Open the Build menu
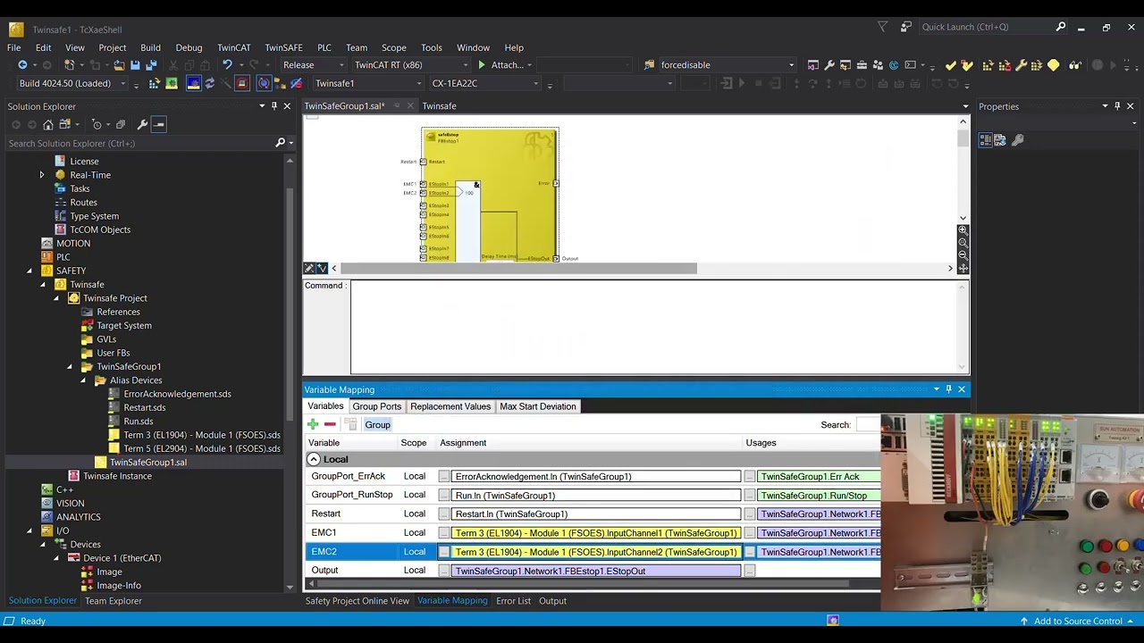Viewport: 1144px width, 643px height. (x=150, y=47)
